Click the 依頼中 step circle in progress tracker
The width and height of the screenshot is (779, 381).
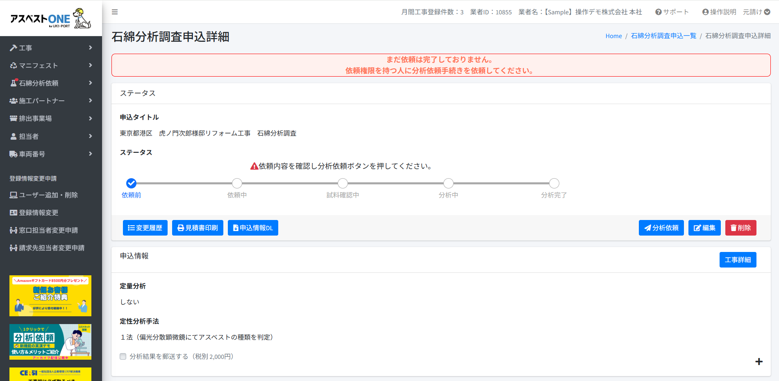pos(237,183)
